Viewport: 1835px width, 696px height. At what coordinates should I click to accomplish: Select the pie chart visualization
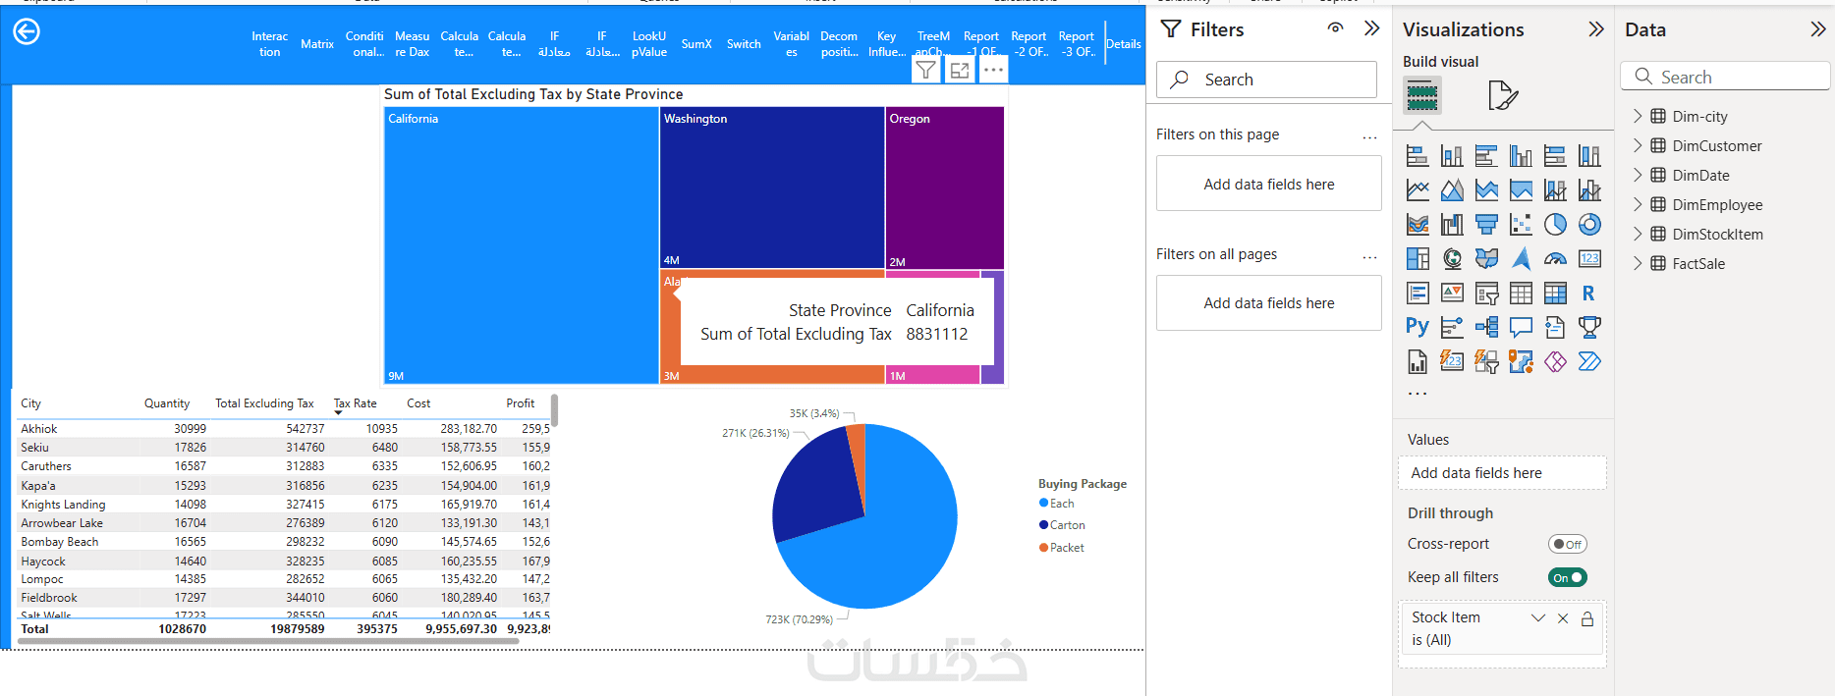[x=1555, y=225]
